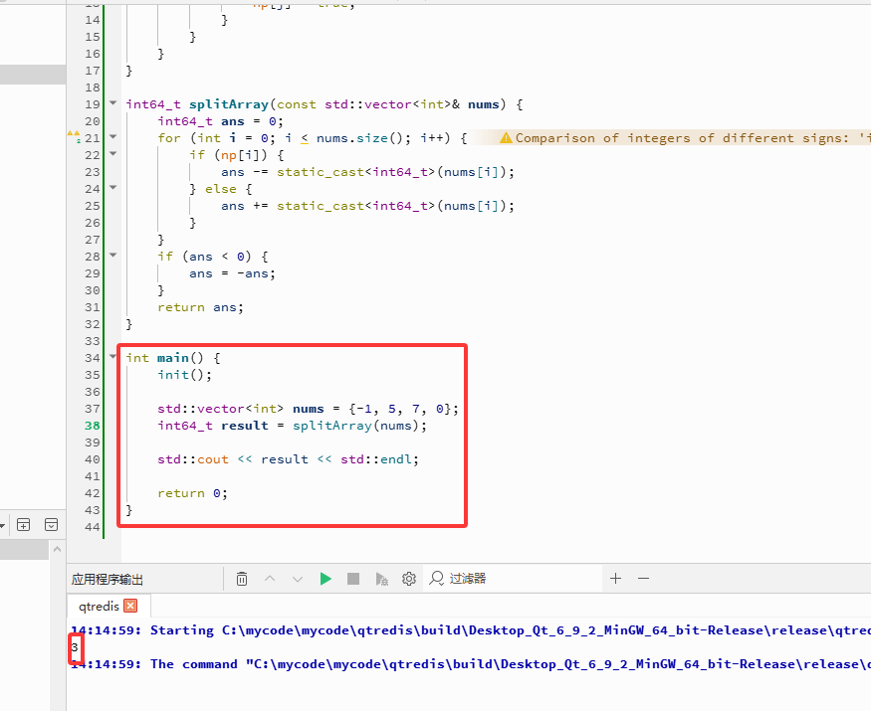
Task: Fold the else block at line 24
Action: pos(113,188)
